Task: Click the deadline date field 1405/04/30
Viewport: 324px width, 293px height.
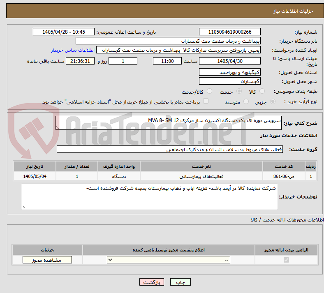Action: tap(229, 61)
